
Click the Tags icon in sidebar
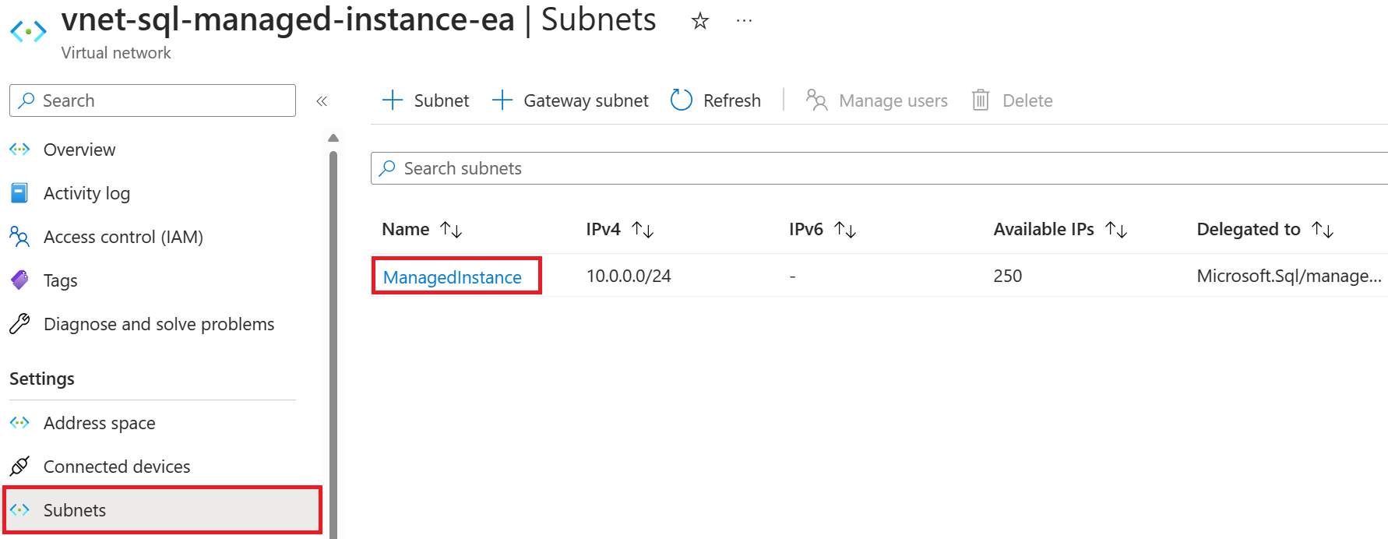click(19, 280)
